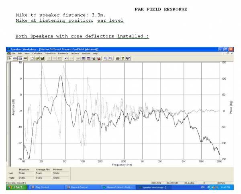
Task: Click the Left Average Abs Static field
Action: 43,173
